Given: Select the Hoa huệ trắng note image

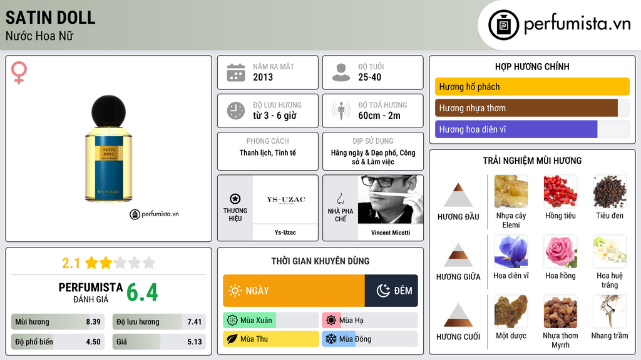Looking at the screenshot, I should coord(610,251).
